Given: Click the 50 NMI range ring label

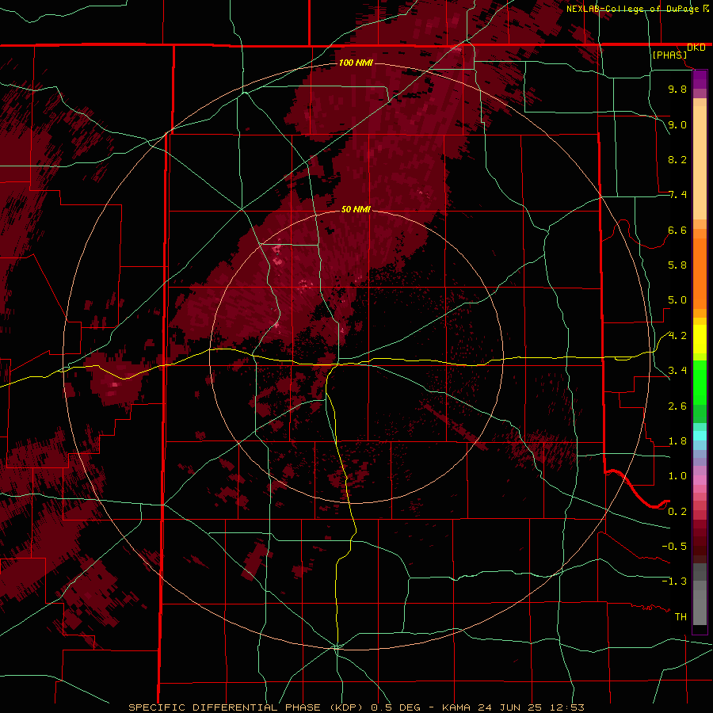Looking at the screenshot, I should (356, 209).
